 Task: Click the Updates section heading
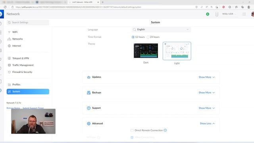96,77
